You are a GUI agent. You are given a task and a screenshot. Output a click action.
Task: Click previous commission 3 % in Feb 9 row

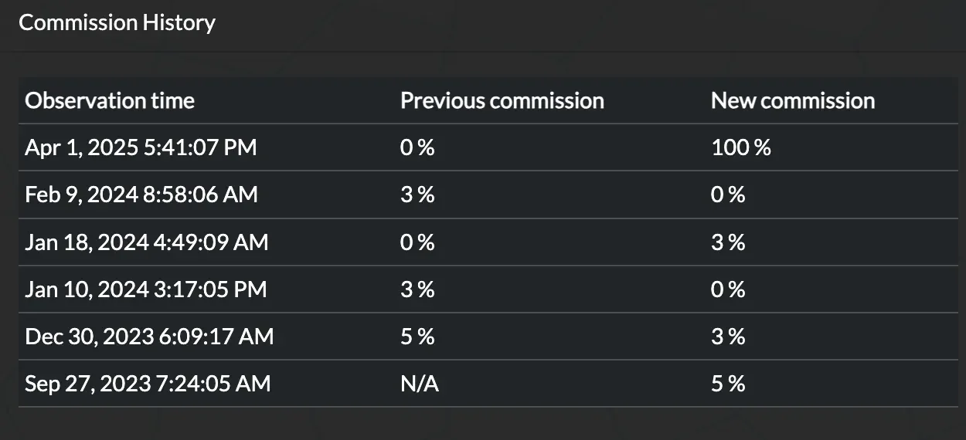[x=417, y=195]
